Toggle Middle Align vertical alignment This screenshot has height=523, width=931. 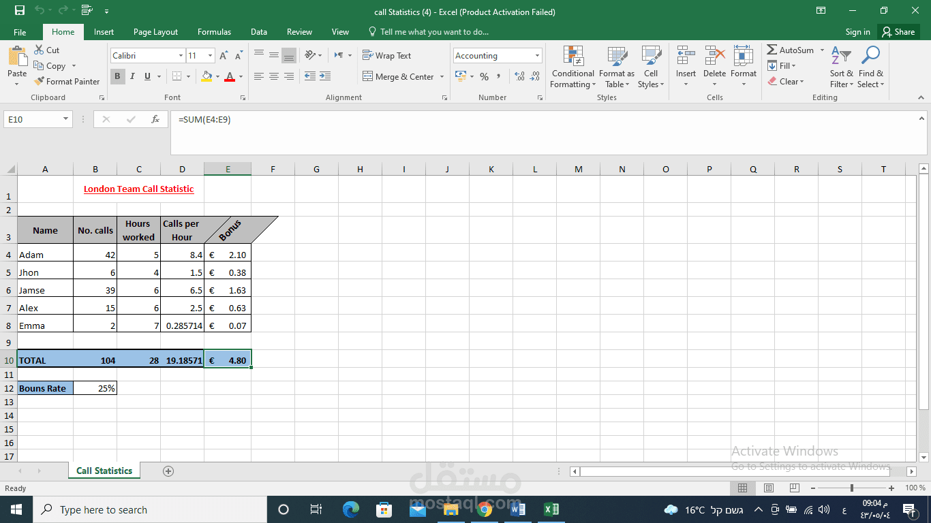273,55
